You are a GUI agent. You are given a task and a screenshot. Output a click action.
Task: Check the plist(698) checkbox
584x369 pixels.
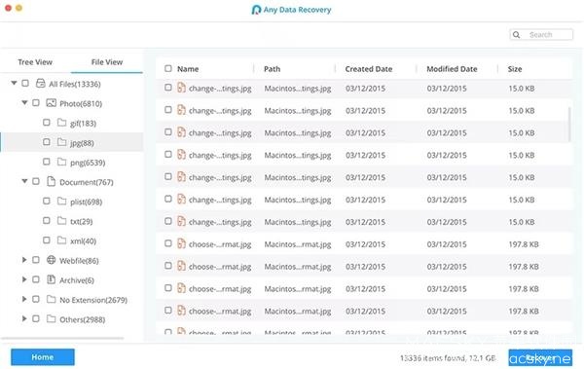tap(46, 202)
